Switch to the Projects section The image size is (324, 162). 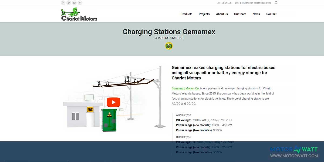click(x=204, y=14)
